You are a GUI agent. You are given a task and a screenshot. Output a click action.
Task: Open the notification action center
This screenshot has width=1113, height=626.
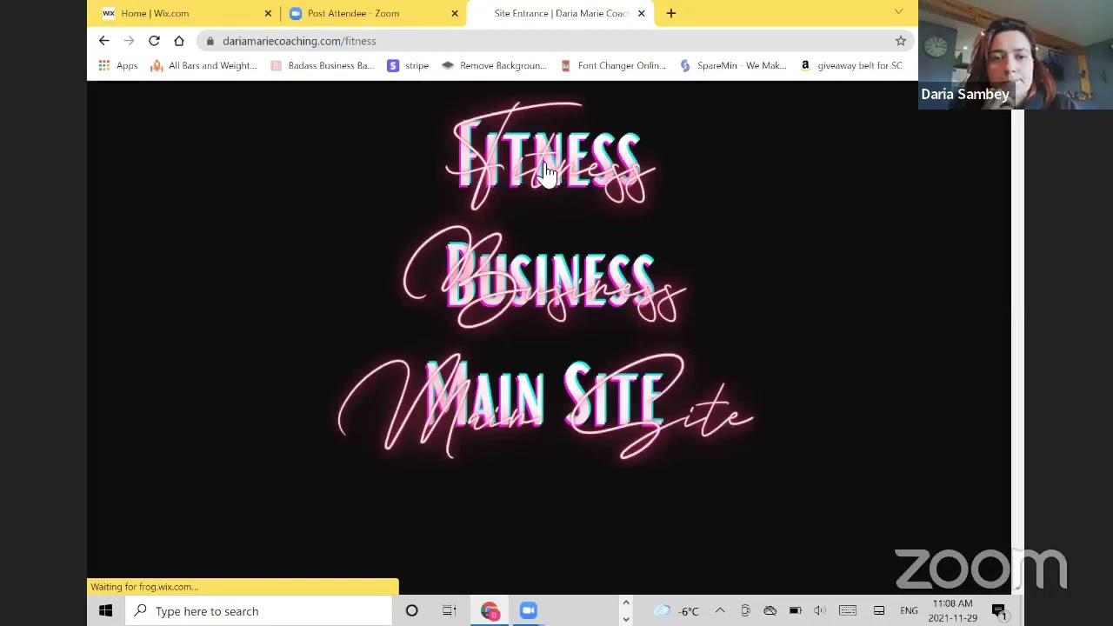point(999,610)
